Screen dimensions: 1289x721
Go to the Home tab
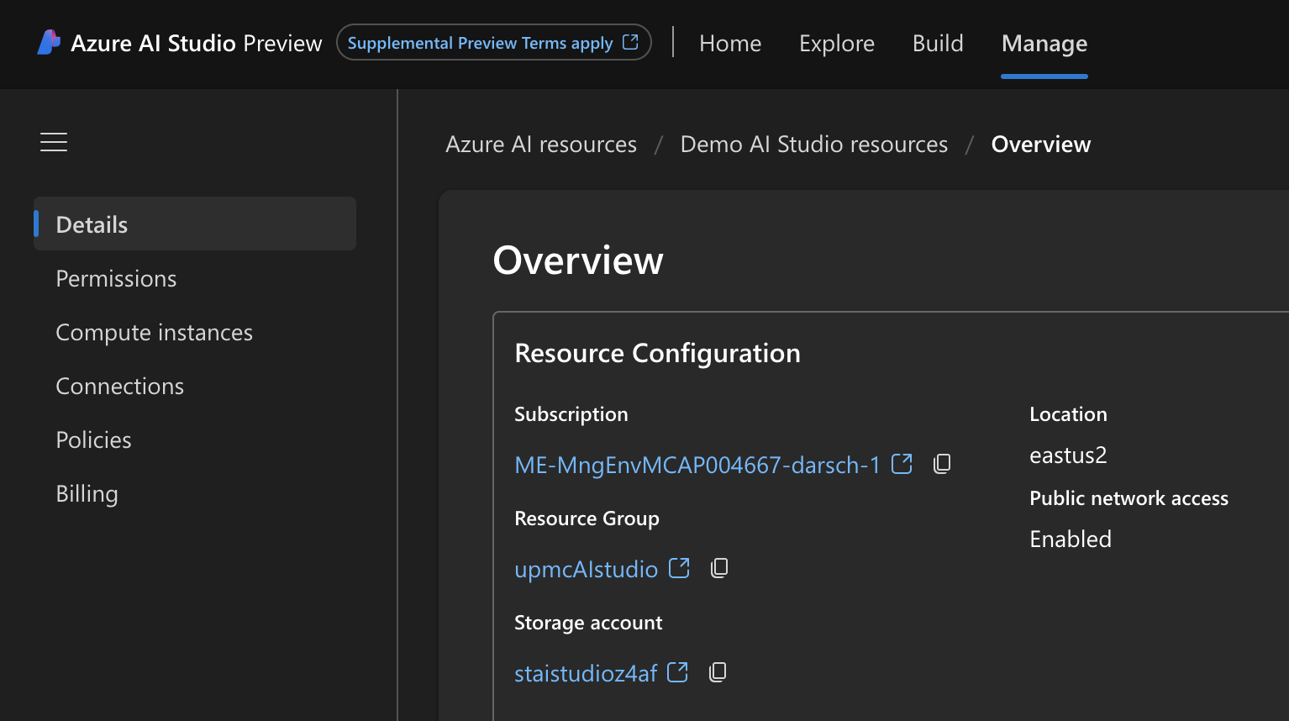(730, 44)
